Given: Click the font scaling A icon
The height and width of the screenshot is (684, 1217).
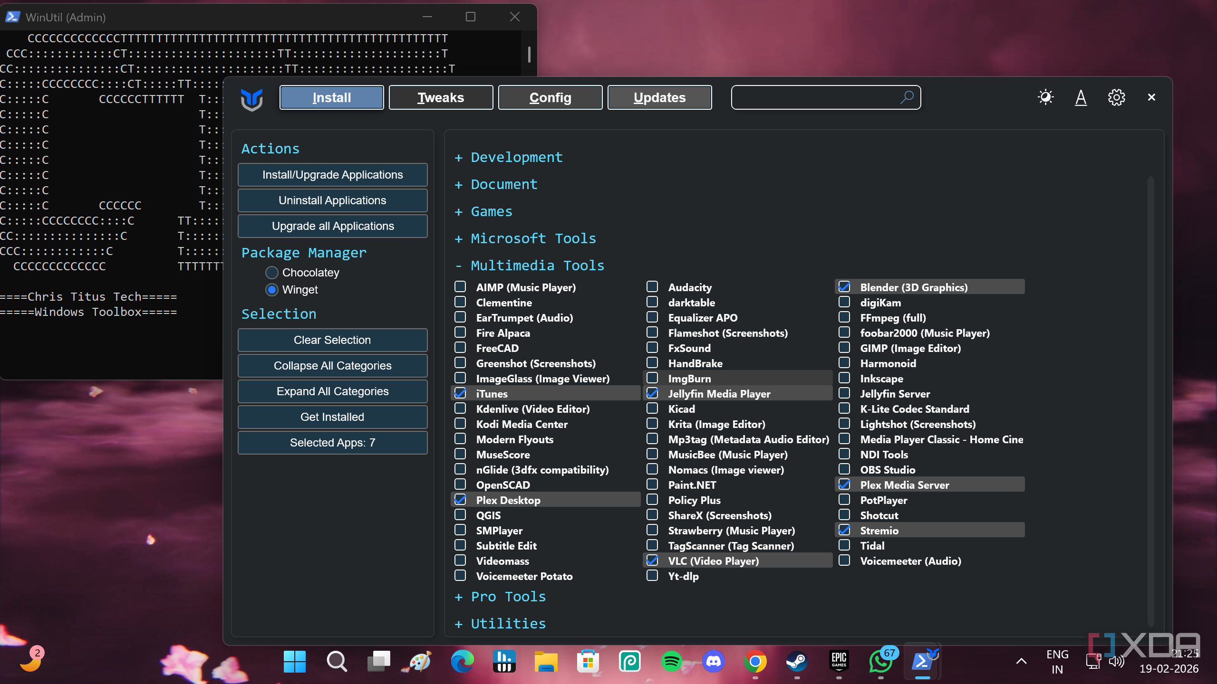Looking at the screenshot, I should coord(1081,97).
